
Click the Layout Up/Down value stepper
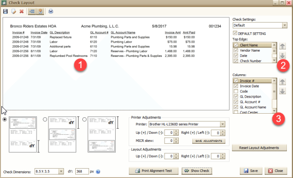[176, 156]
